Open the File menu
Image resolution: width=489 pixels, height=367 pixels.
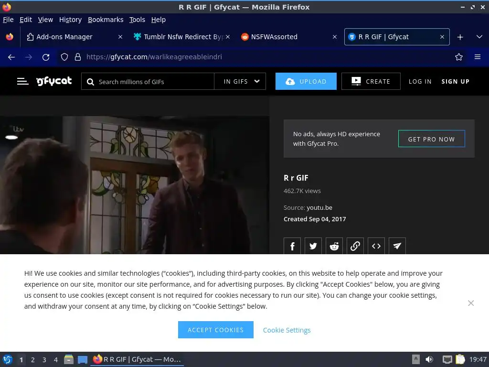pyautogui.click(x=8, y=20)
